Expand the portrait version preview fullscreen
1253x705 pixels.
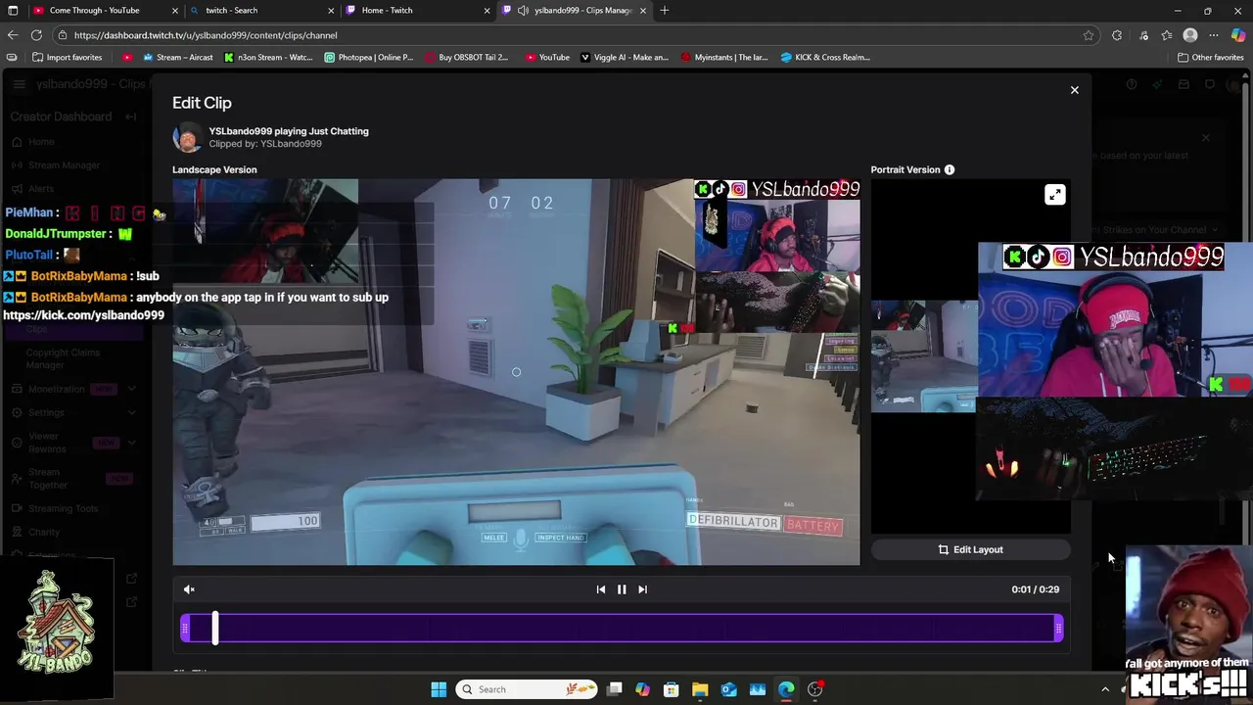[1054, 195]
